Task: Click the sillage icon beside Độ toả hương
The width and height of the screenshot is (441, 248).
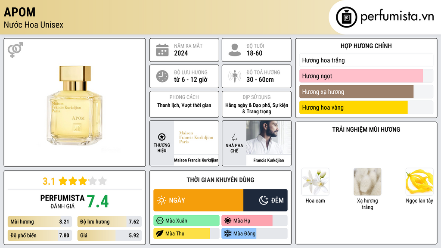Action: (x=235, y=76)
